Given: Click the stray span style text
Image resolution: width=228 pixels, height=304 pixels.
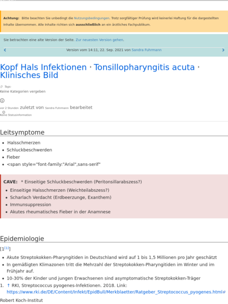Looking at the screenshot, I should (x=53, y=164).
